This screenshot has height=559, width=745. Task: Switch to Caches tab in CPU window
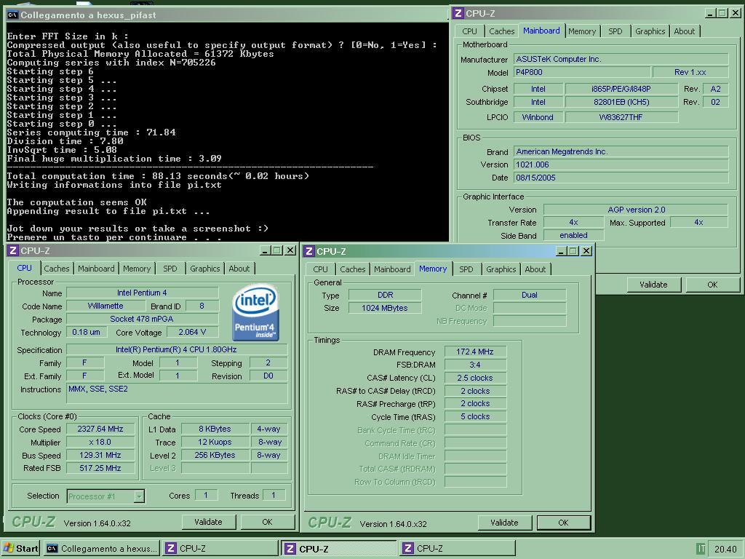click(57, 269)
